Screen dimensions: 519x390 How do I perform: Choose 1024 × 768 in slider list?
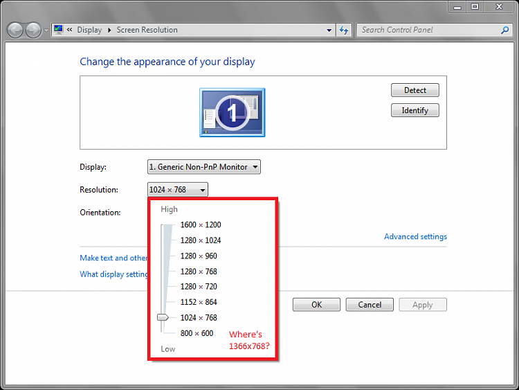(x=199, y=317)
